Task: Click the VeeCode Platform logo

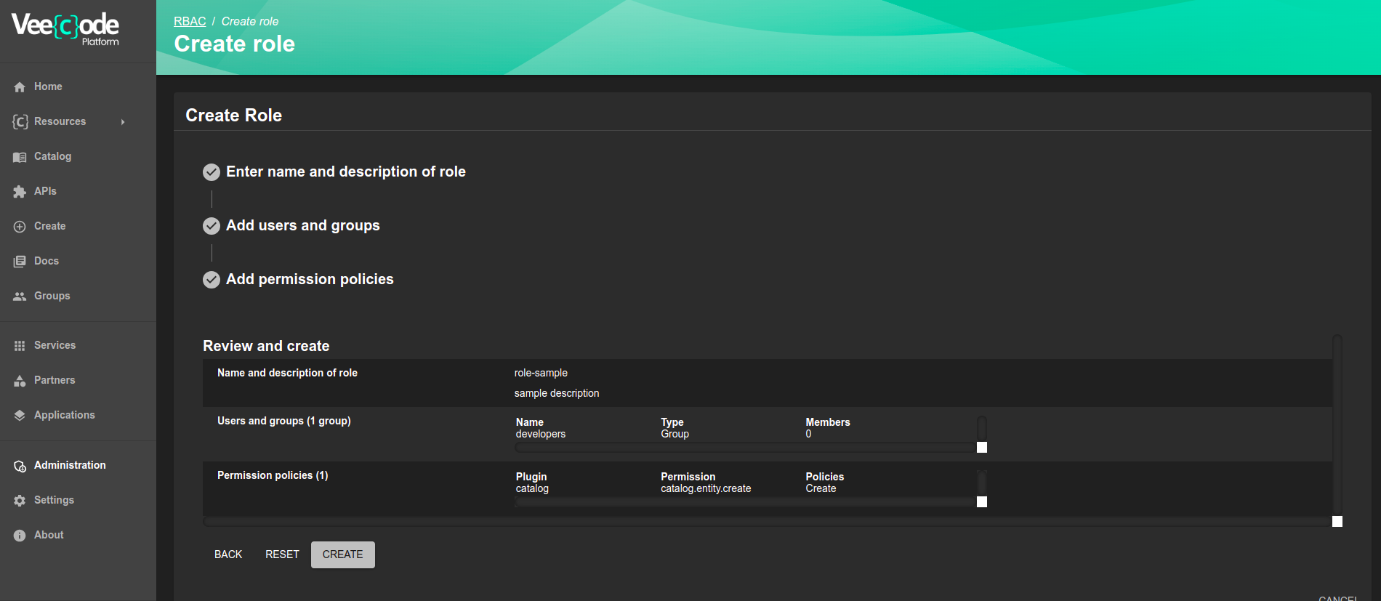Action: pos(65,28)
